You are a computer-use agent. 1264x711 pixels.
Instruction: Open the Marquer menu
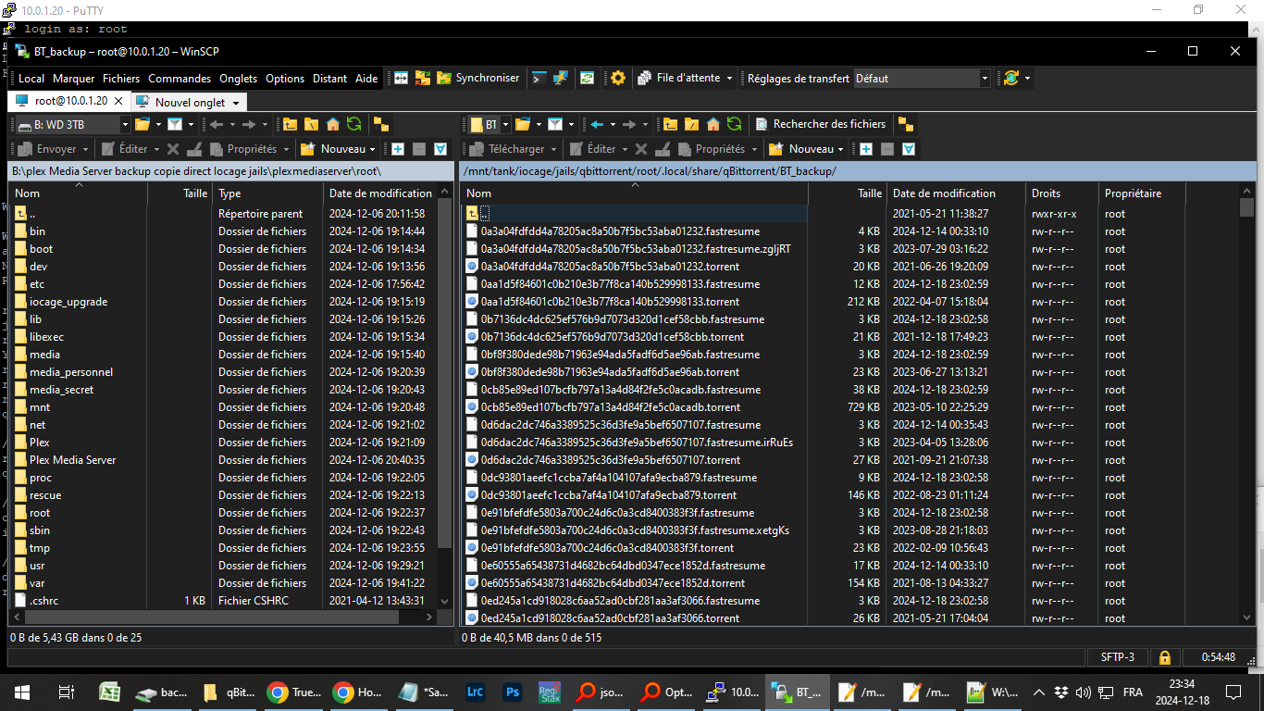[73, 79]
